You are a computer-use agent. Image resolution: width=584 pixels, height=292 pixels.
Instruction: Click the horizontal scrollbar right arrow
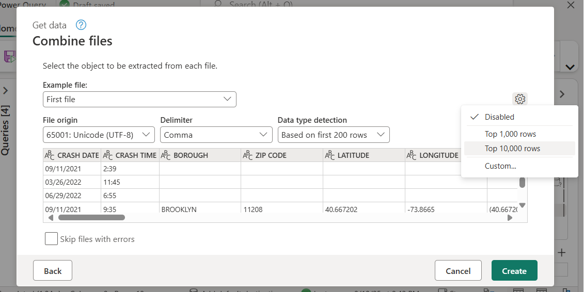[510, 218]
